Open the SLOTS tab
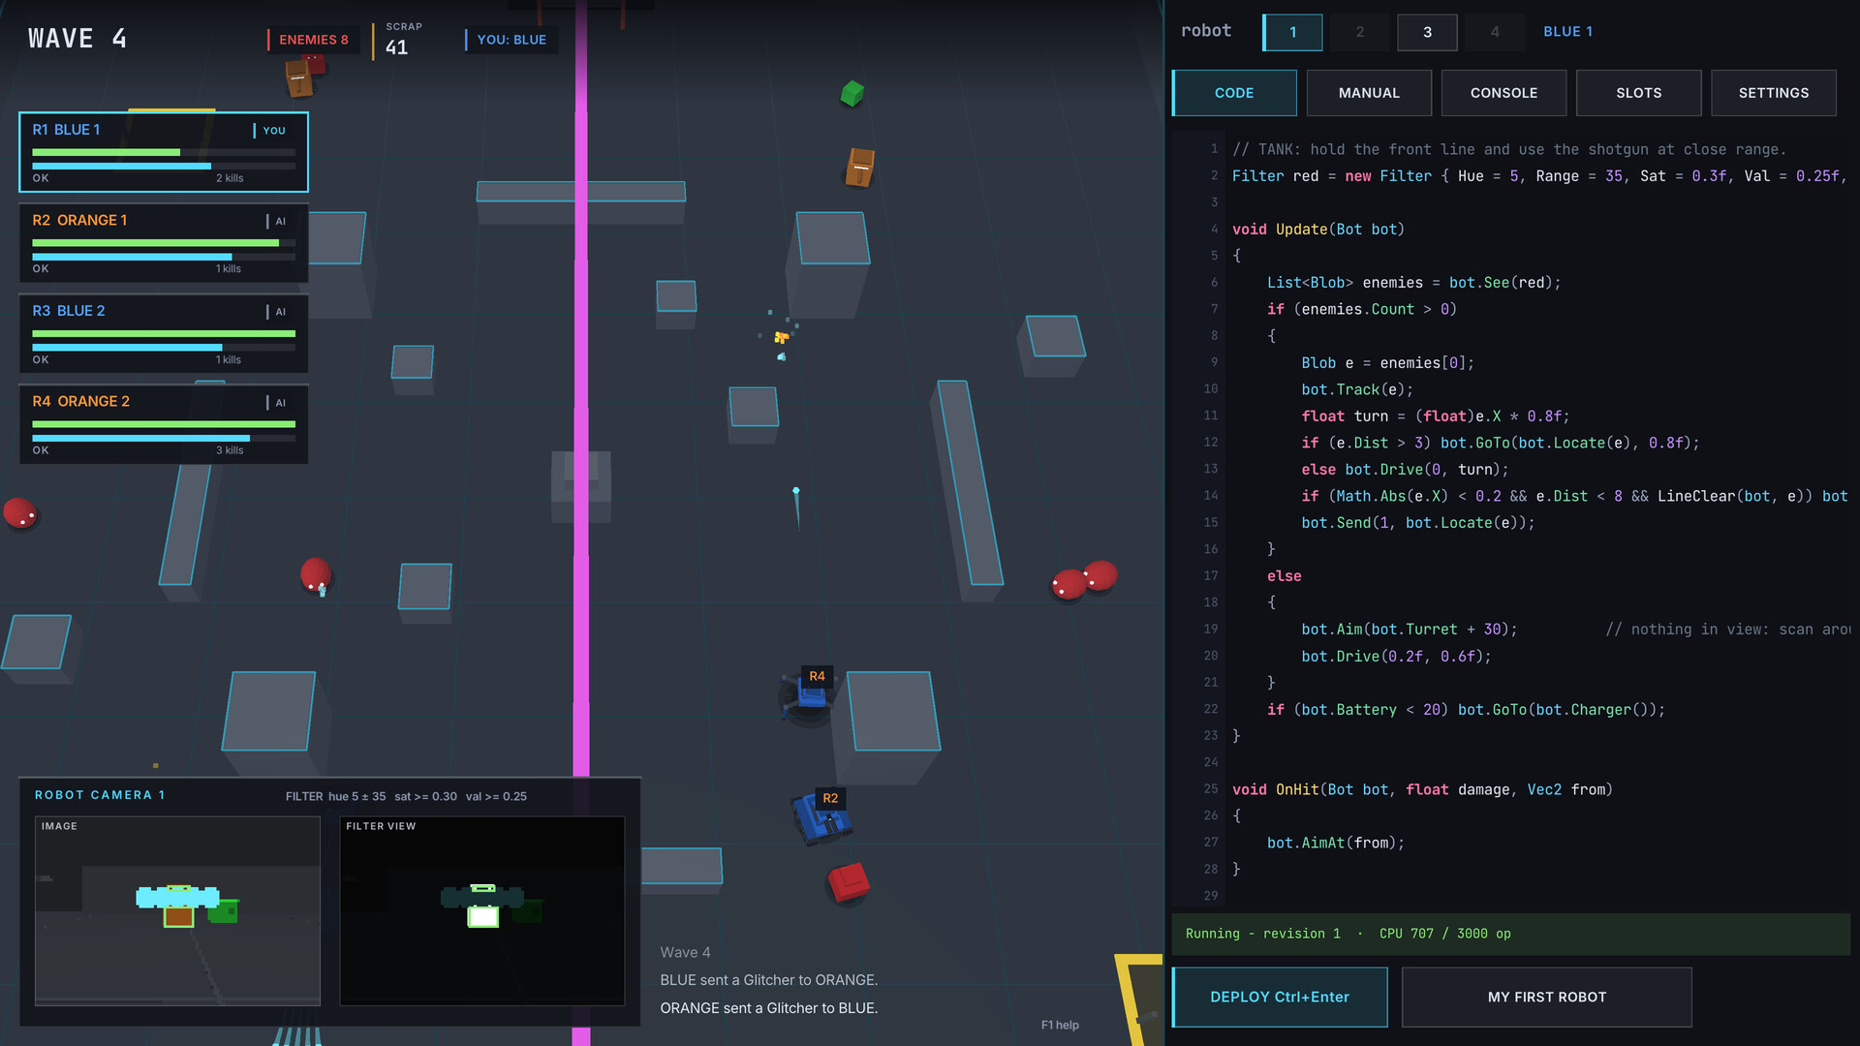Image resolution: width=1860 pixels, height=1046 pixels. tap(1638, 93)
